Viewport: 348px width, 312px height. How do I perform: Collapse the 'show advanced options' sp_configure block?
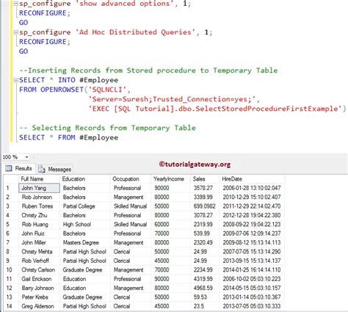click(x=16, y=4)
